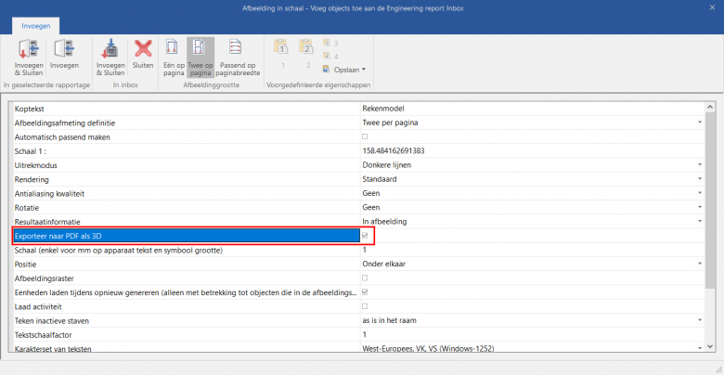Expand the Positie dropdown

tap(699, 264)
